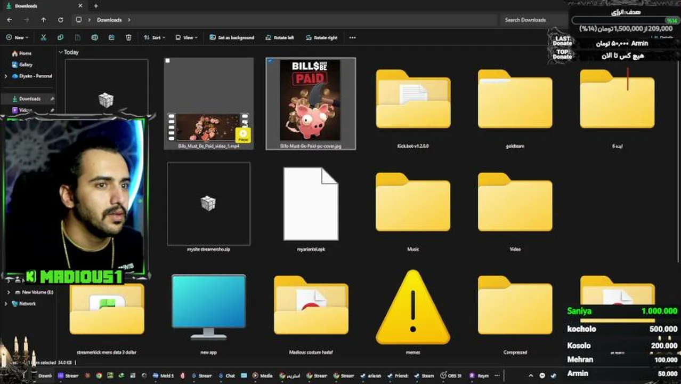Image resolution: width=681 pixels, height=384 pixels.
Task: Click the Rename icon in toolbar
Action: 94,38
